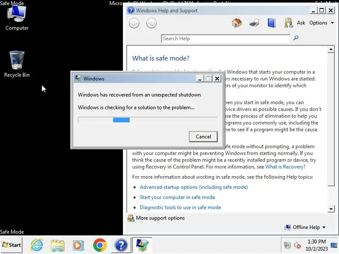Open the clock showing 1:30 PM
The image size is (339, 254).
point(317,245)
